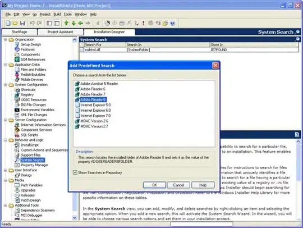Collapse the System Configuration folder node
Viewport: 303px width, 228px height.
tap(6, 85)
